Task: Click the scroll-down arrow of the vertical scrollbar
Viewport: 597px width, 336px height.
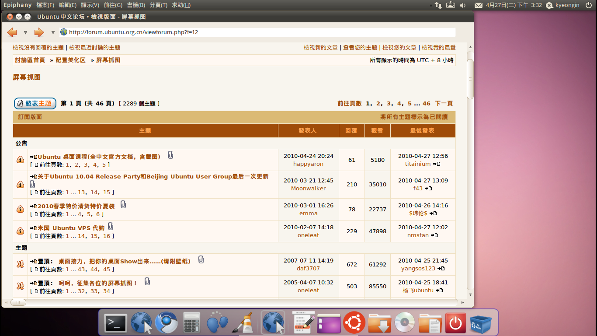Action: coord(470,295)
